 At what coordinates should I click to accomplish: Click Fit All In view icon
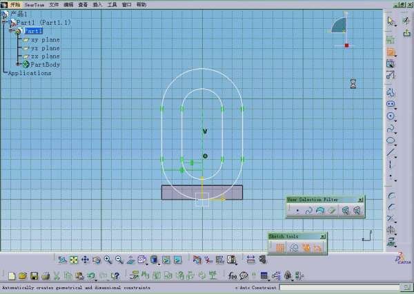(74, 260)
